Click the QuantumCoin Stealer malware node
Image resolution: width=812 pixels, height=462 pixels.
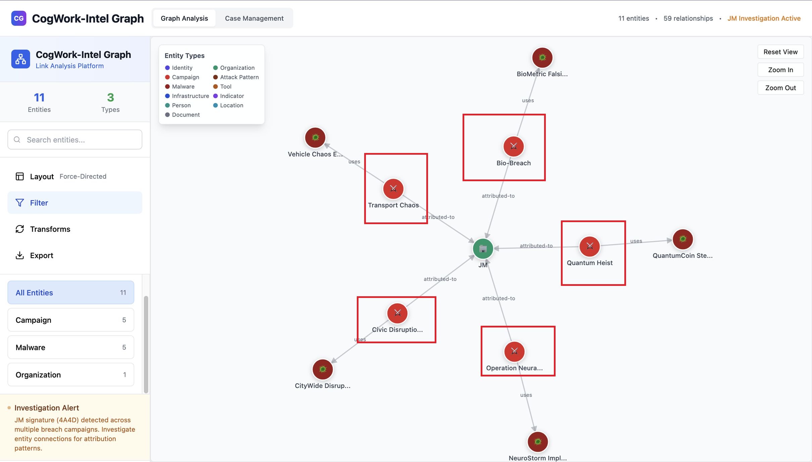tap(682, 239)
